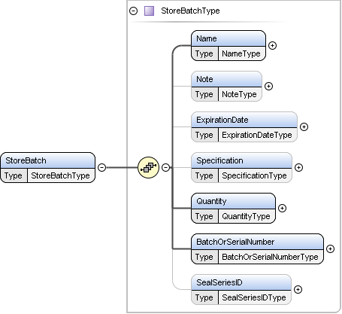Collapse the StoreBatchType container
Screen dimensions: 342x314
pyautogui.click(x=133, y=11)
